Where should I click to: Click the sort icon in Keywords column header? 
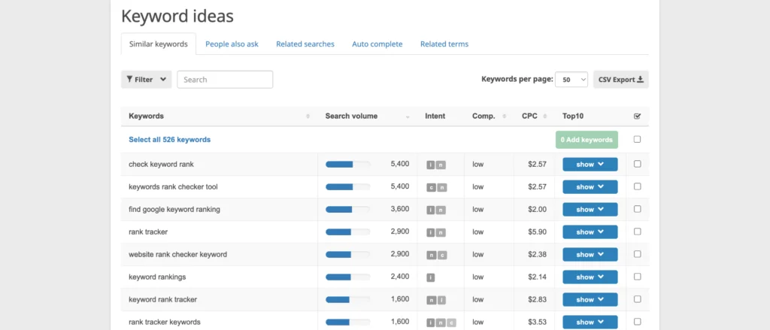tap(308, 117)
